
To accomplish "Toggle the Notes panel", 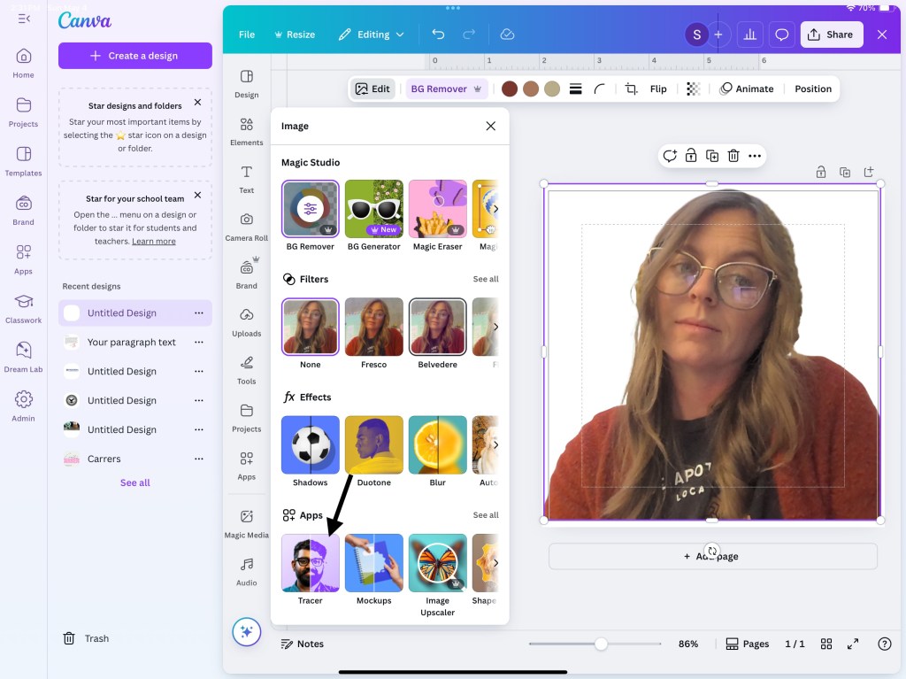I will 303,644.
